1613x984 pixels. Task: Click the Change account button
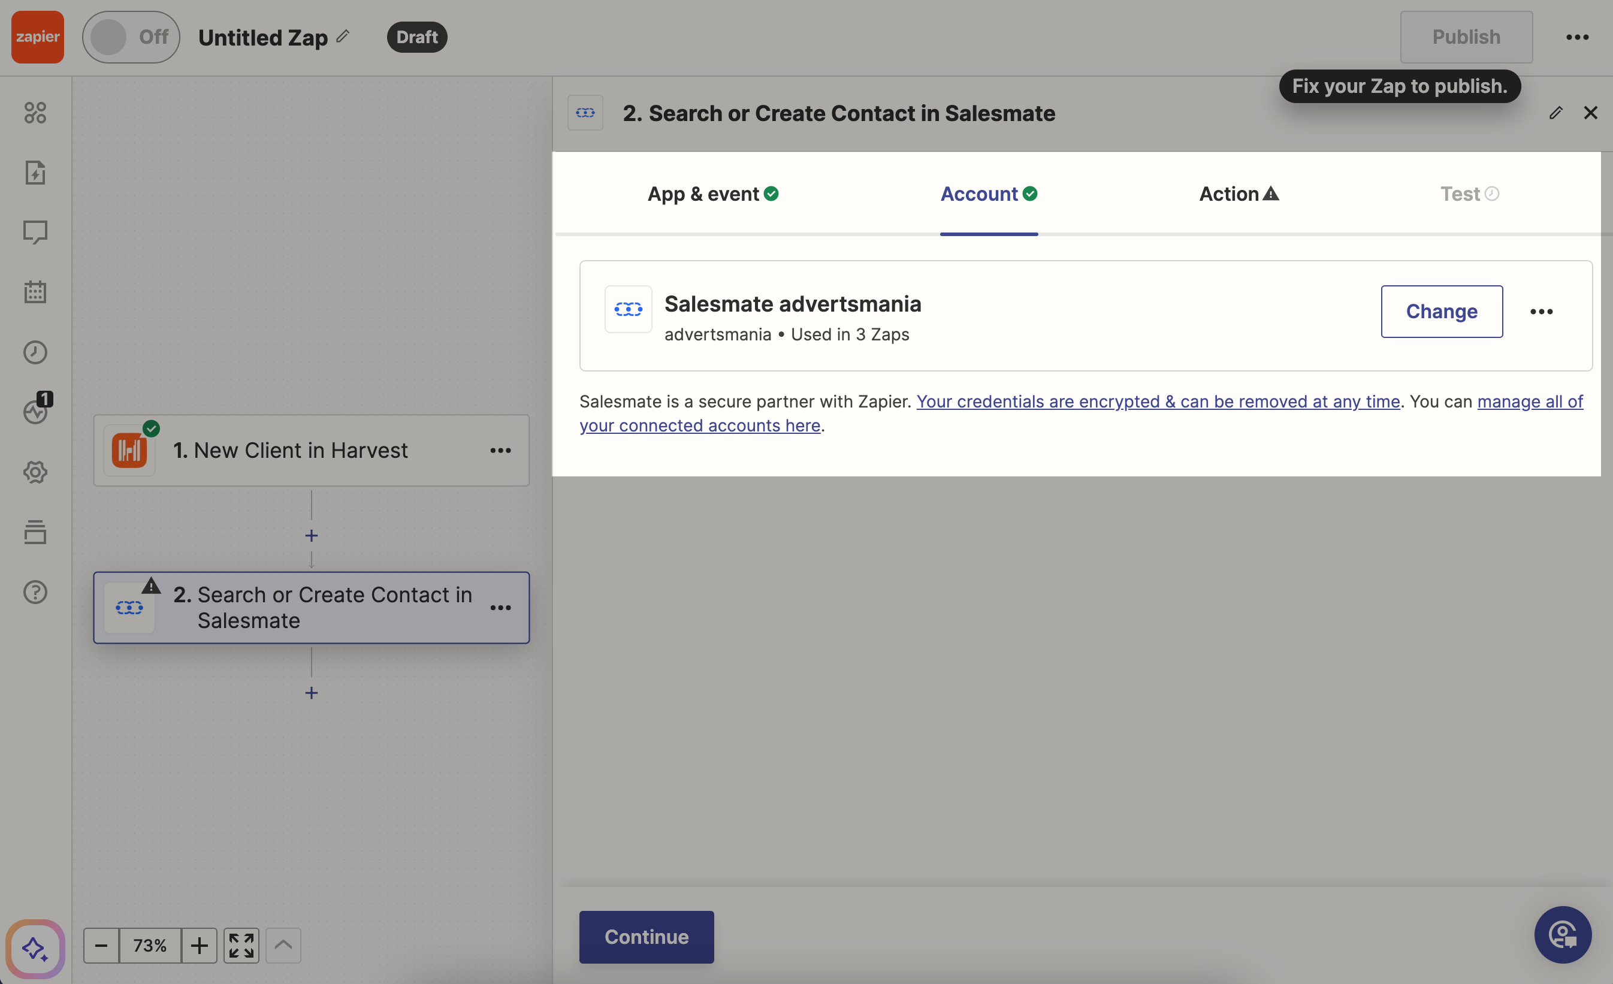tap(1442, 312)
